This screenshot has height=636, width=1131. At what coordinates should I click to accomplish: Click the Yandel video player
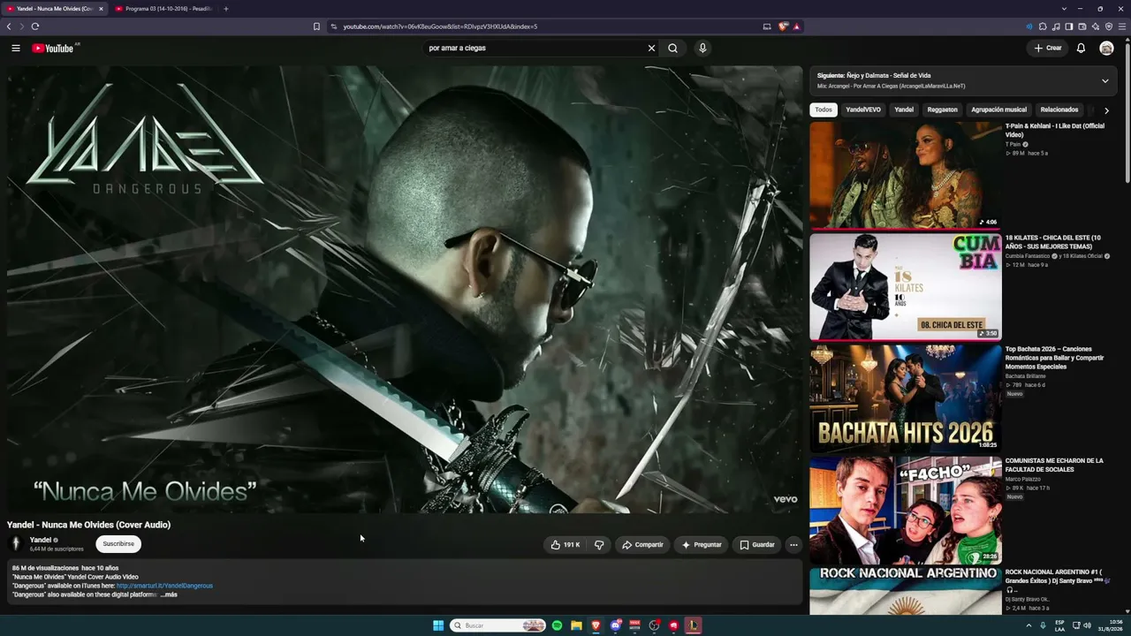point(405,289)
